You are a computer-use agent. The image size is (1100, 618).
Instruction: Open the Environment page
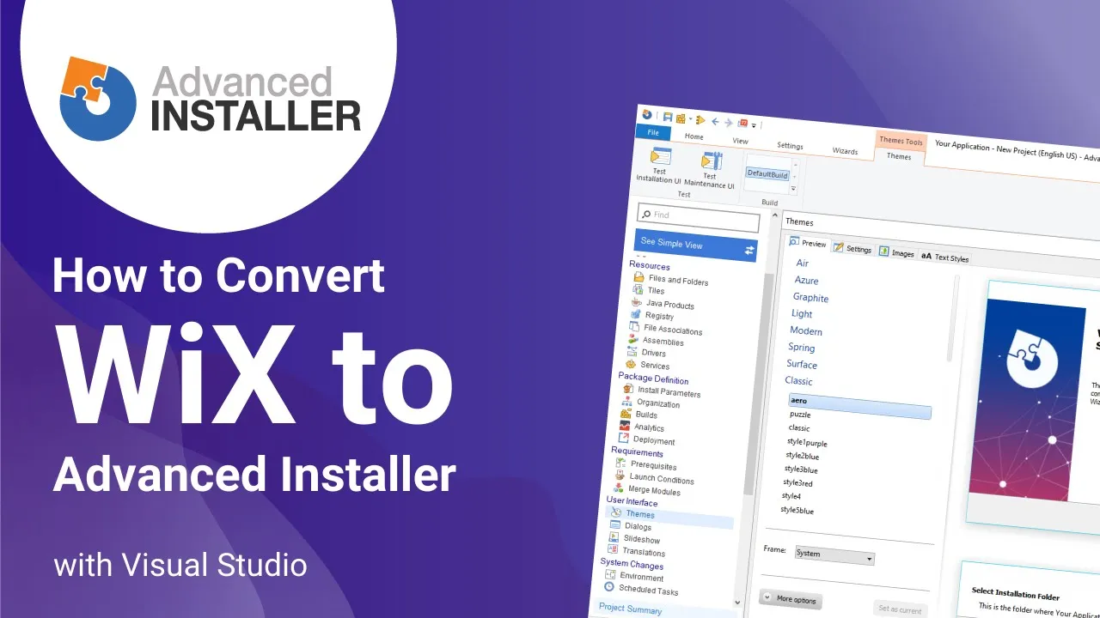point(634,577)
